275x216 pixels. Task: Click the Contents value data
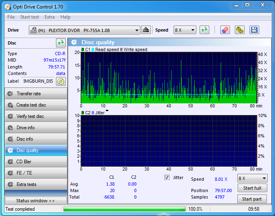[61, 73]
